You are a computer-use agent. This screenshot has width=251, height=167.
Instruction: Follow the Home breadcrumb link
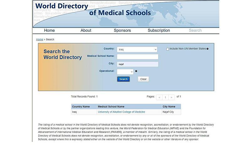pos(40,39)
